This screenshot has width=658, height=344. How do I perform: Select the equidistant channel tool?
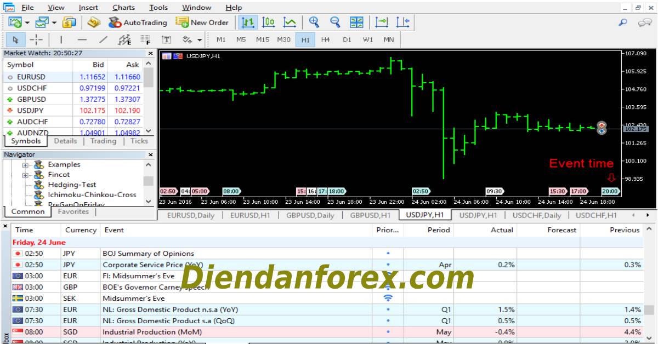pyautogui.click(x=124, y=39)
